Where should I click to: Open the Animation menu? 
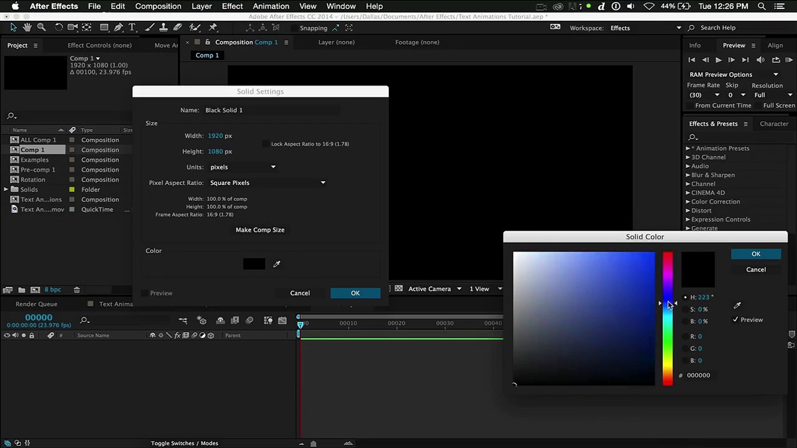coord(271,6)
